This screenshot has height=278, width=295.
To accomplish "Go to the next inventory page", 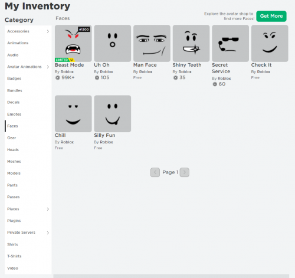I will 185,172.
